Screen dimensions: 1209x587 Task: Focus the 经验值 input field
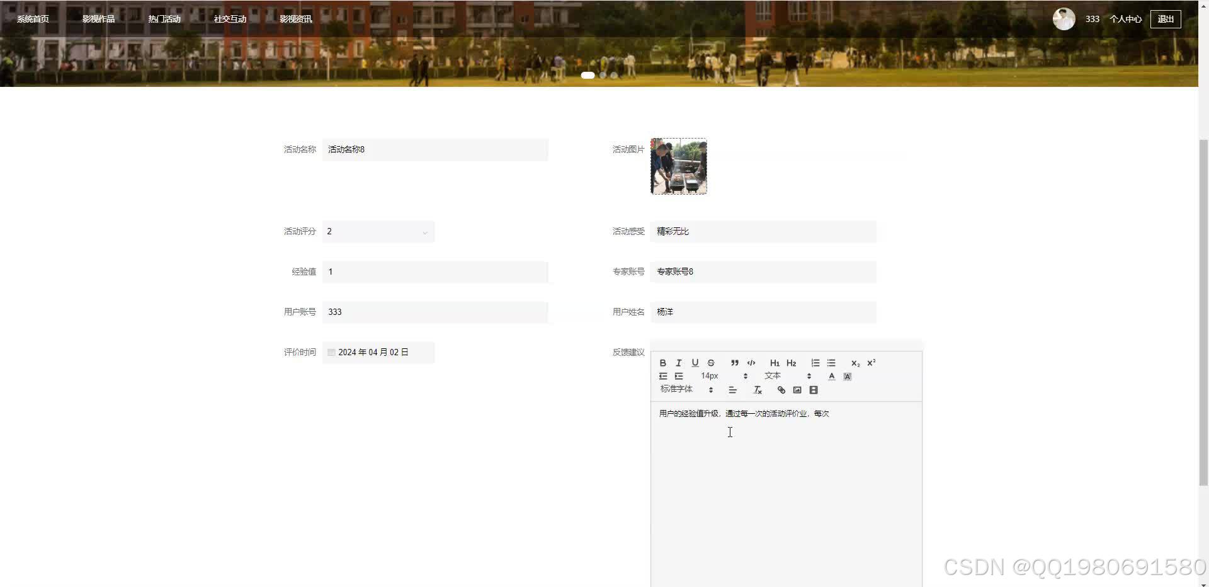pos(435,272)
